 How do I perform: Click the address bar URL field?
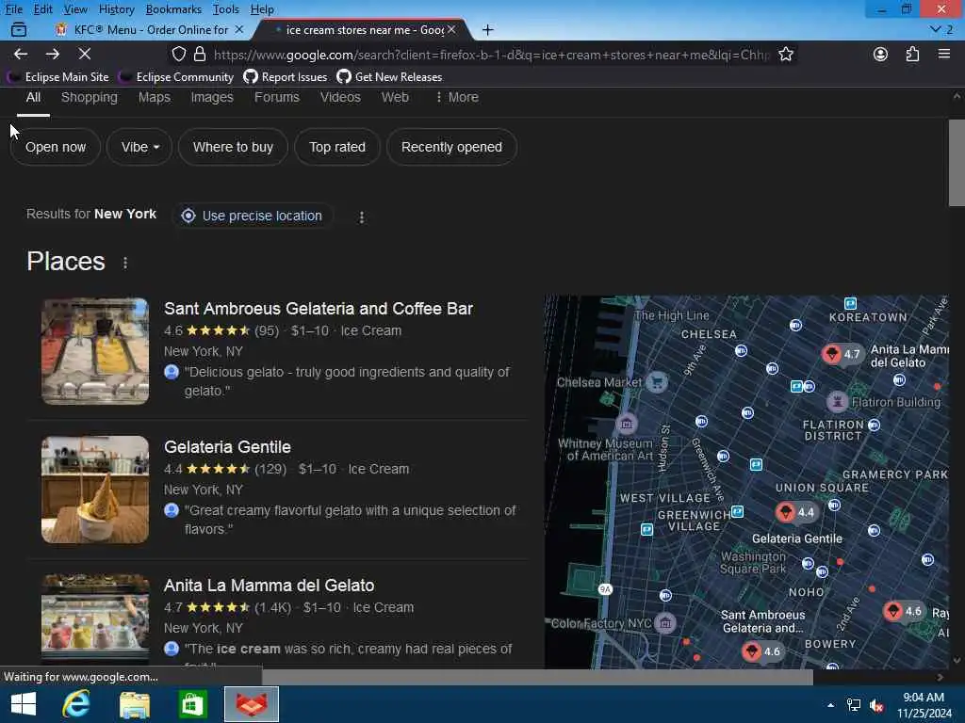[x=490, y=55]
